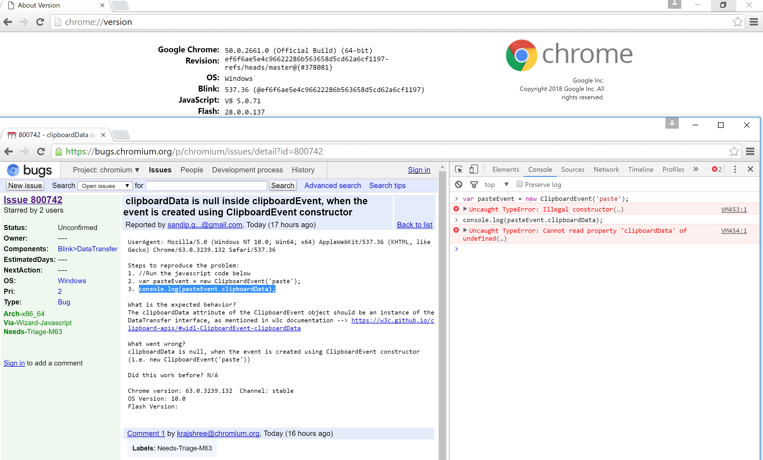The height and width of the screenshot is (460, 763).
Task: Clear console with the ban icon
Action: 459,185
